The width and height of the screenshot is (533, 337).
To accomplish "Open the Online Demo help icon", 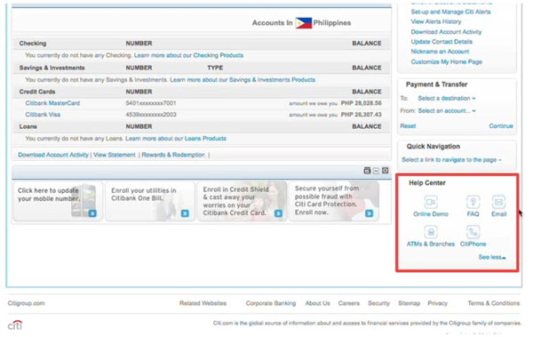I will pyautogui.click(x=431, y=202).
